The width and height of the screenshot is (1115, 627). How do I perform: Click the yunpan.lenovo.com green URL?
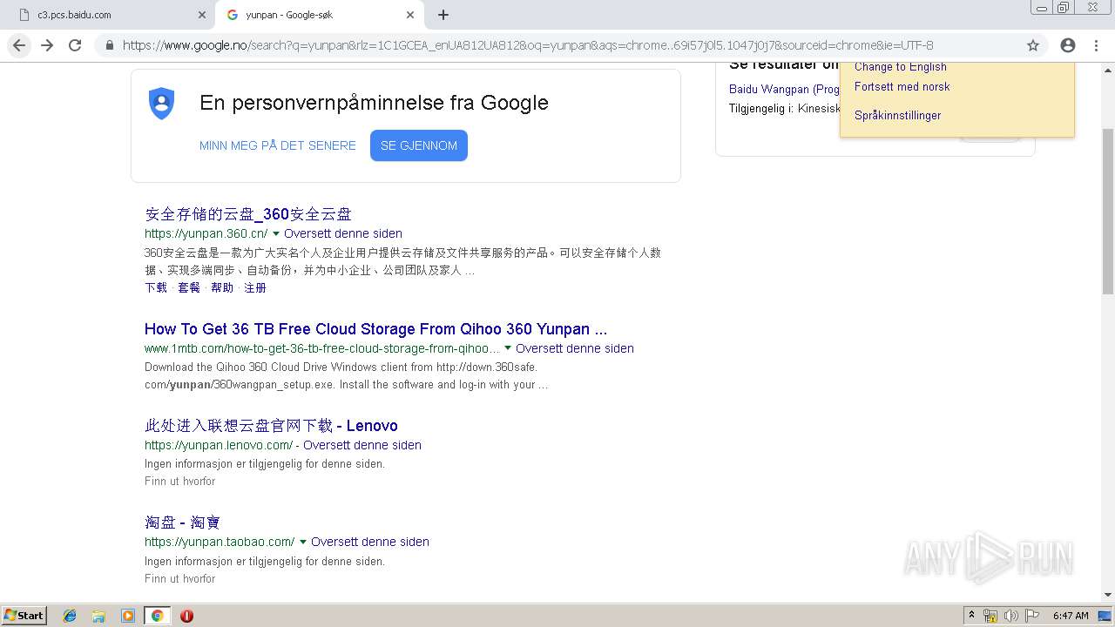click(x=219, y=445)
